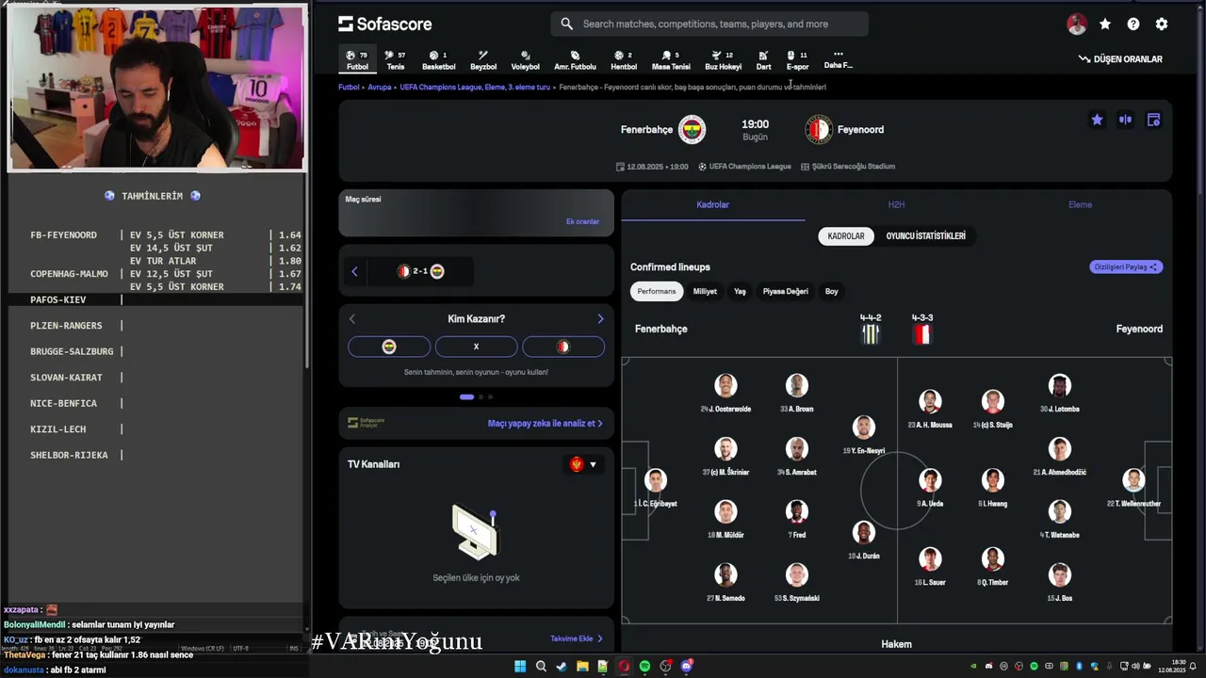Open player M. Škriniar in lineup
Screen dimensions: 1206x678
tap(725, 457)
